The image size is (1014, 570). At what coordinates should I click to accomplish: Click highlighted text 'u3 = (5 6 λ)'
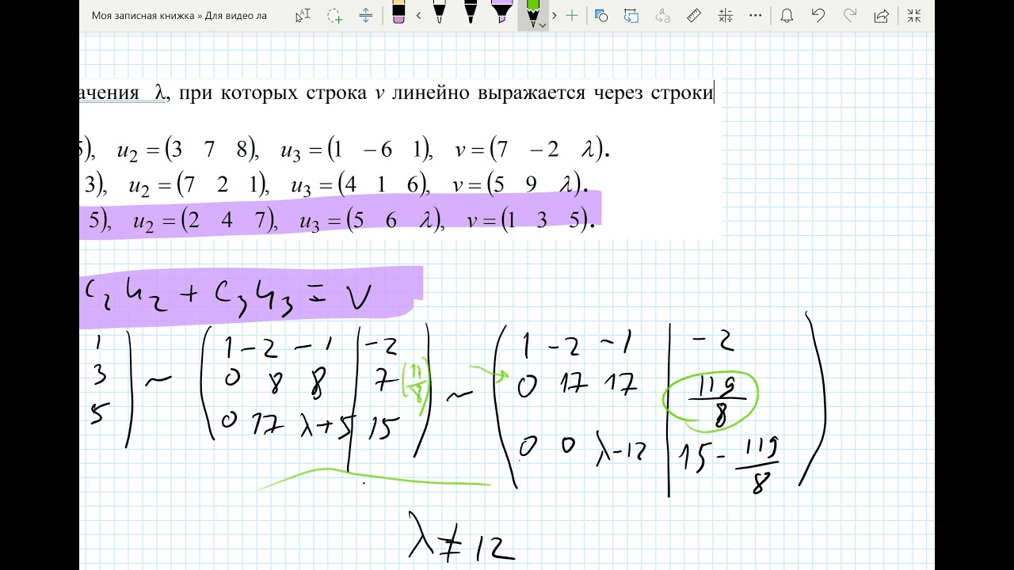tap(371, 222)
